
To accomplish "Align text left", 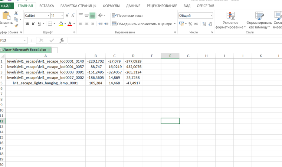I will tap(81, 24).
